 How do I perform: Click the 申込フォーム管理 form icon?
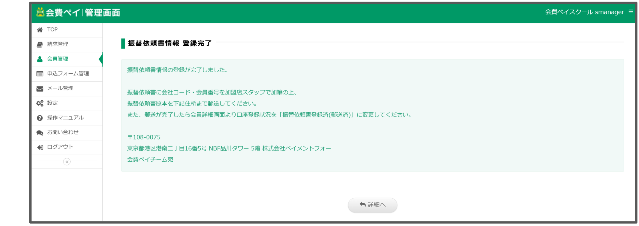click(x=40, y=74)
